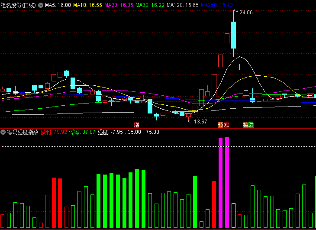Click the 13.67 low price label
Viewport: 316px width, 230px height.
click(200, 122)
